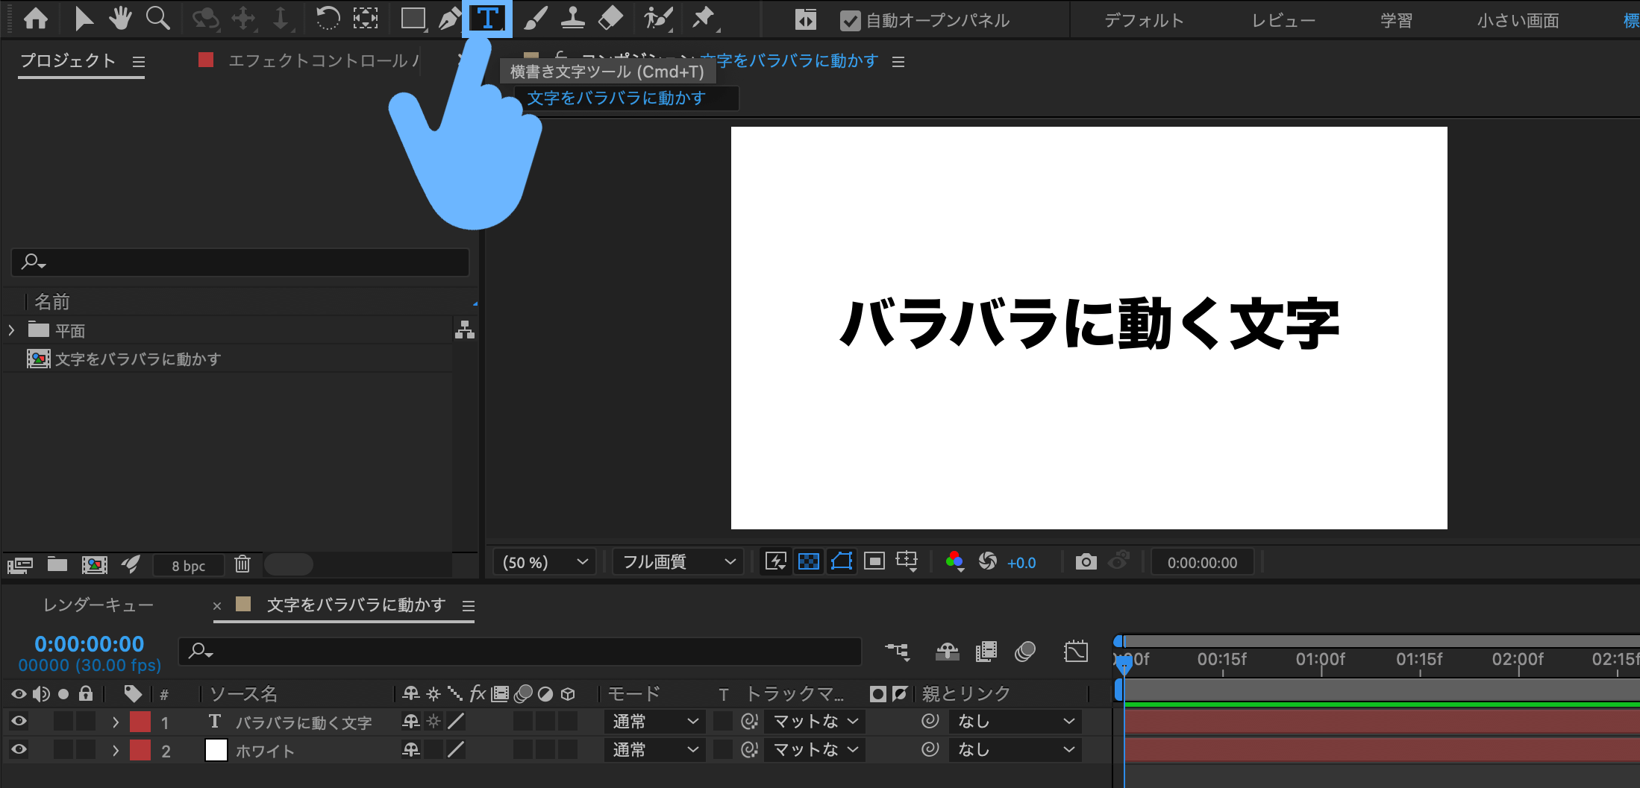The image size is (1640, 788).
Task: Select the 文字をバラバラに動かす timeline tab
Action: point(356,605)
